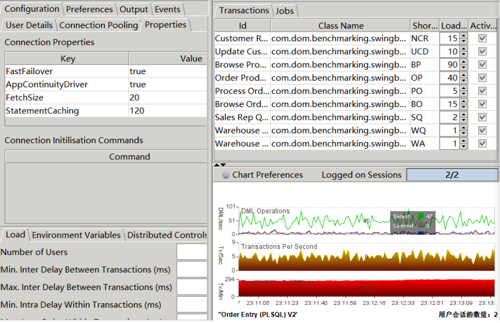This screenshot has height=323, width=500.
Task: Select the FetchSize value cell
Action: pos(167,97)
